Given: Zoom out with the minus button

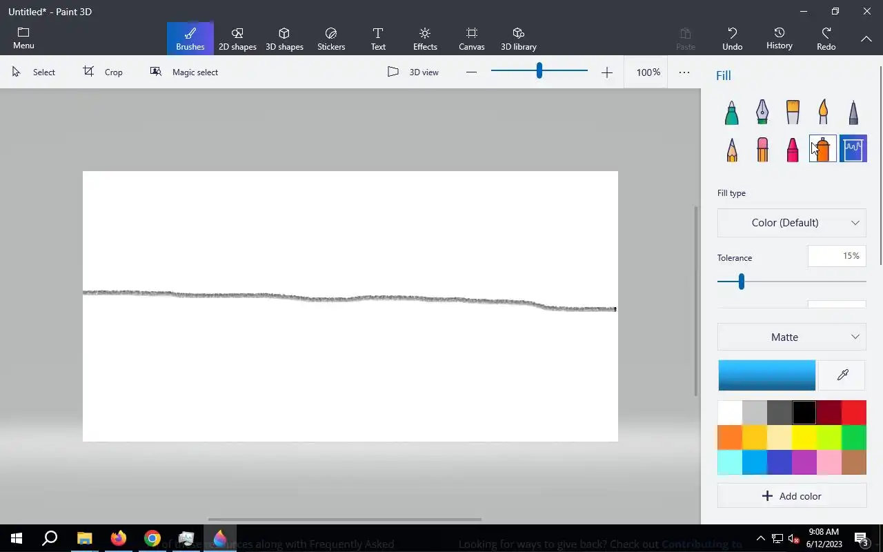Looking at the screenshot, I should [x=471, y=72].
